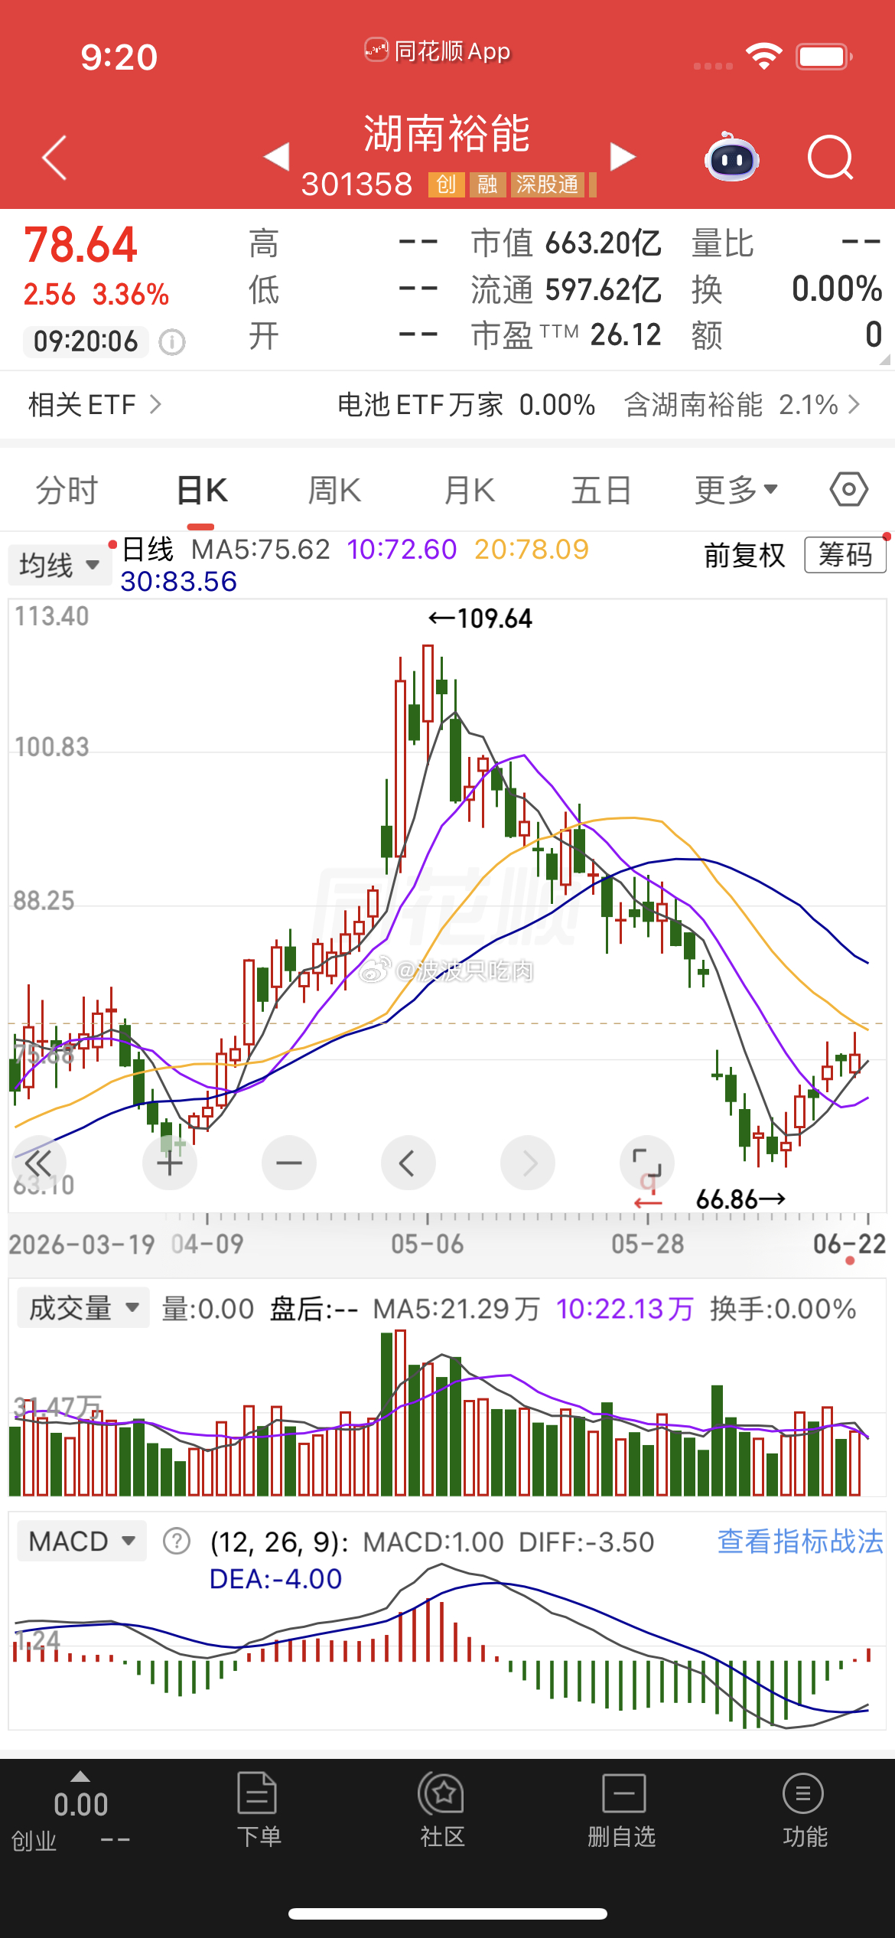Open the MACD indicator dropdown
Screen dimensions: 895x1938
click(82, 1541)
